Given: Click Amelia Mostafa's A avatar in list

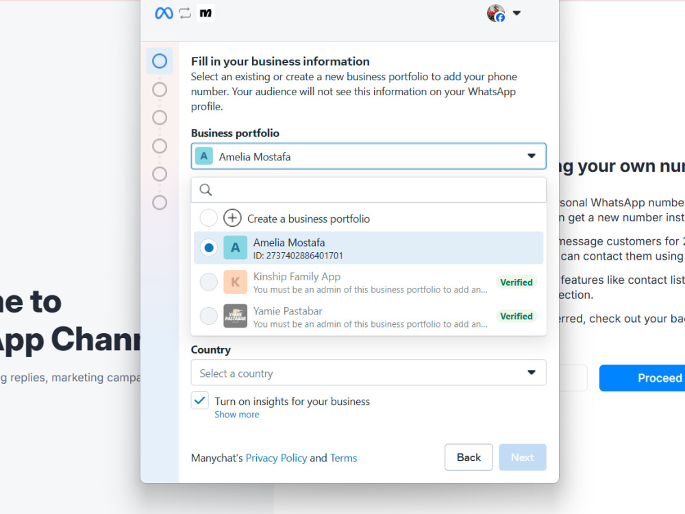Looking at the screenshot, I should tap(235, 248).
